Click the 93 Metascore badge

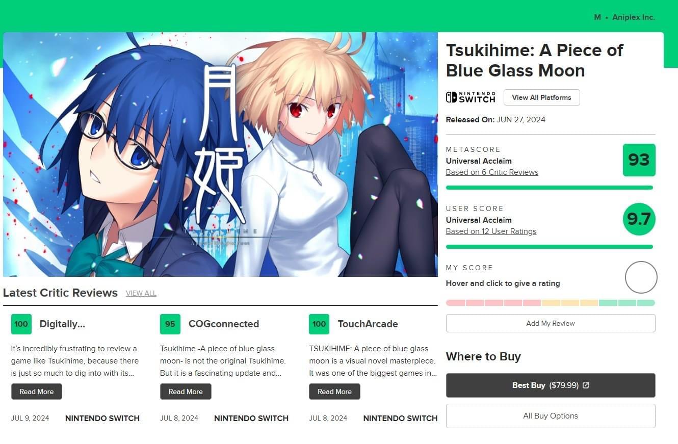point(639,160)
